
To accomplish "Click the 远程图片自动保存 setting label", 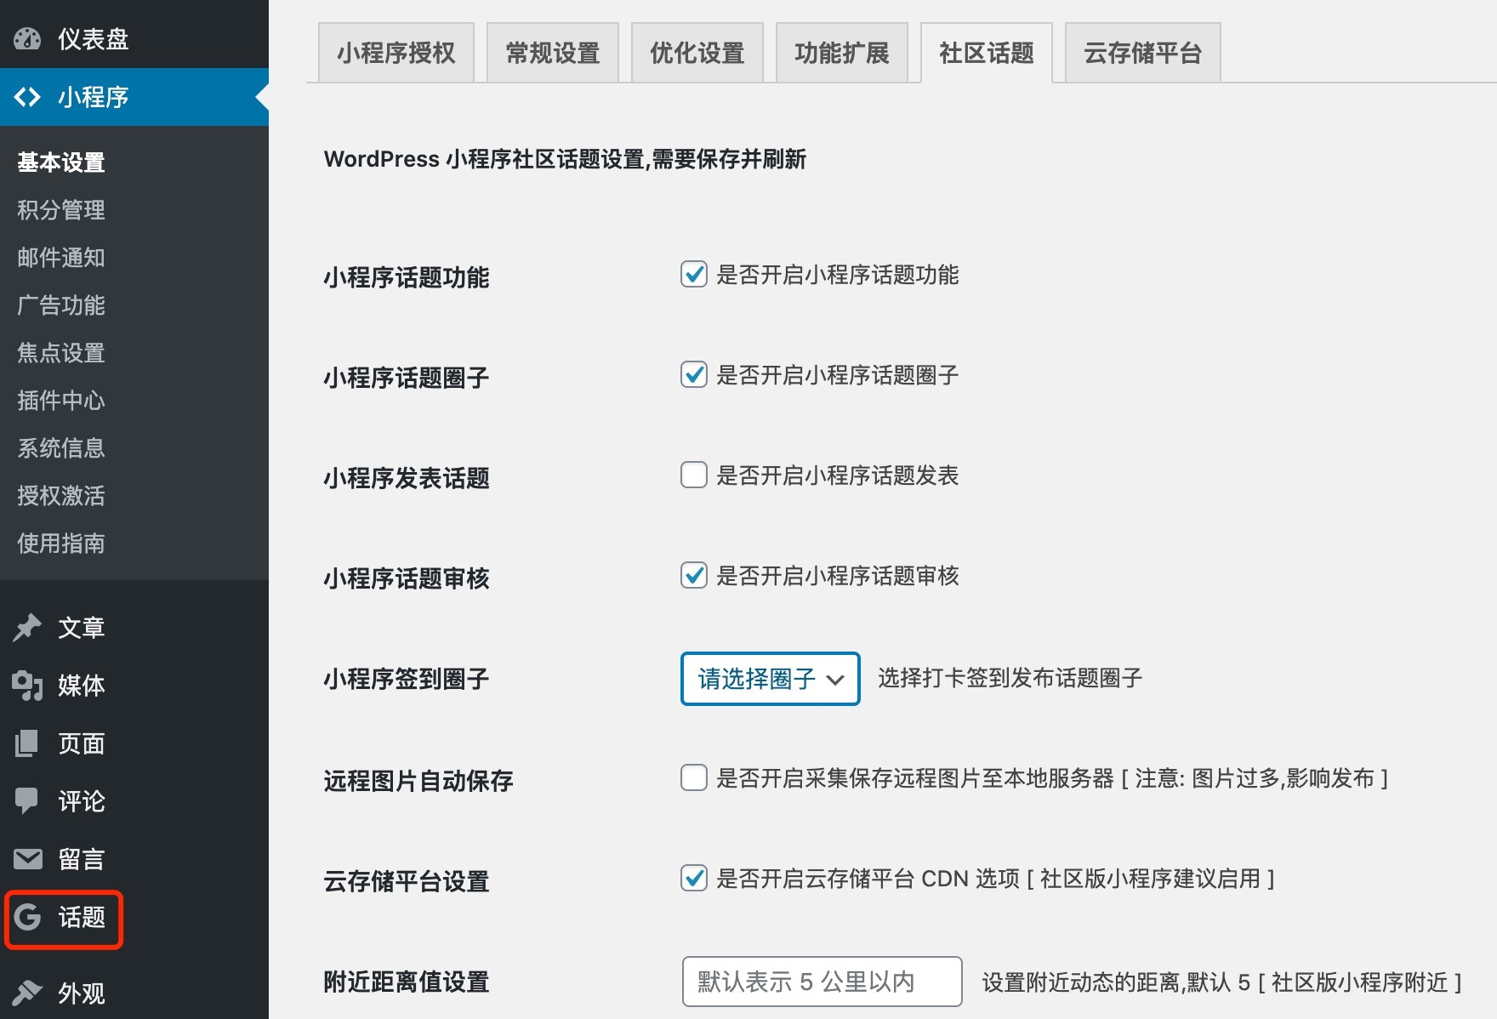I will tap(418, 781).
